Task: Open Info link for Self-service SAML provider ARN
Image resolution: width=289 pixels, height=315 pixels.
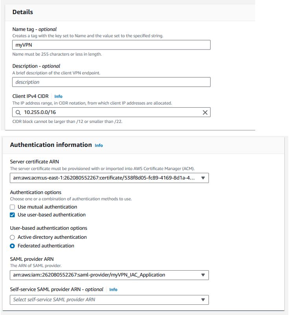Action: [113, 289]
